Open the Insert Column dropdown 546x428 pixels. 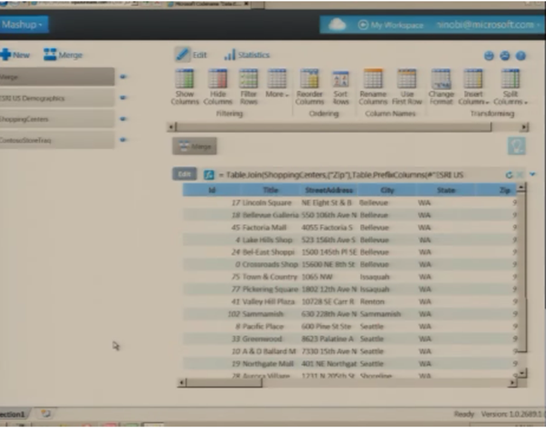(x=473, y=87)
